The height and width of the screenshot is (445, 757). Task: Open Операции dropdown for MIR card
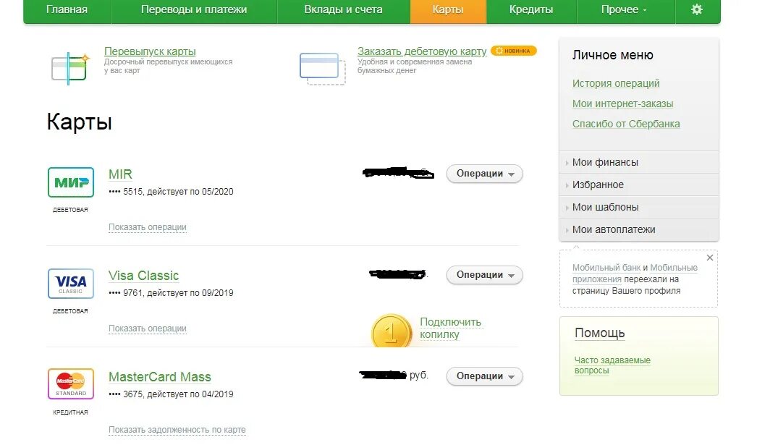pos(485,174)
